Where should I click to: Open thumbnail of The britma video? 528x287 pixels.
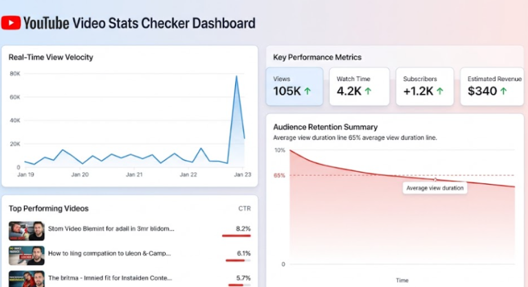click(27, 279)
